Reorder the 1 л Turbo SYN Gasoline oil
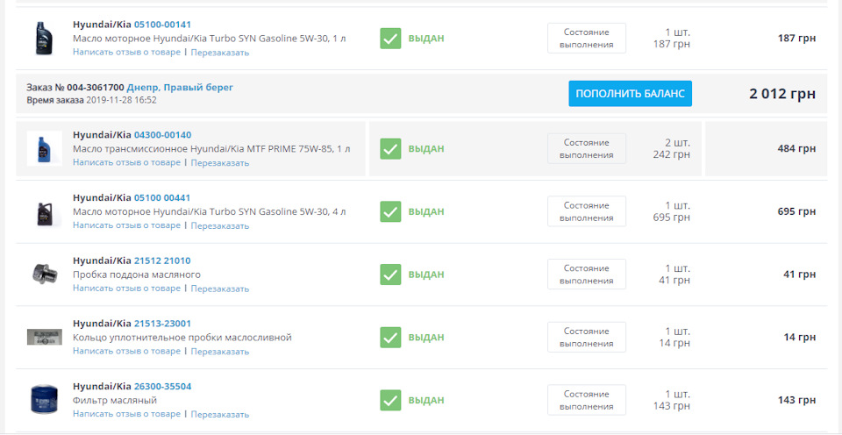 [219, 53]
